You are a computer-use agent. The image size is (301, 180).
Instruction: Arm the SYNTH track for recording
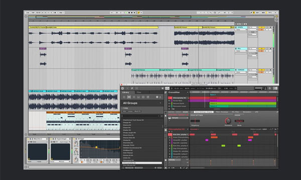(x=270, y=27)
